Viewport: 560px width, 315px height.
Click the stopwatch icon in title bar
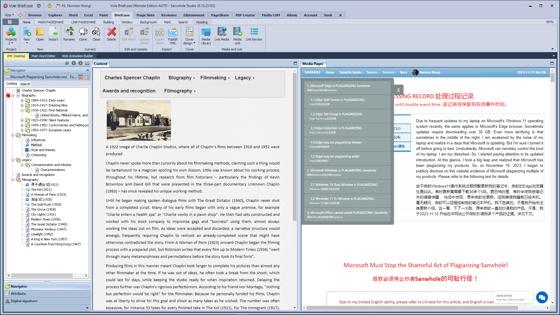[x=50, y=6]
